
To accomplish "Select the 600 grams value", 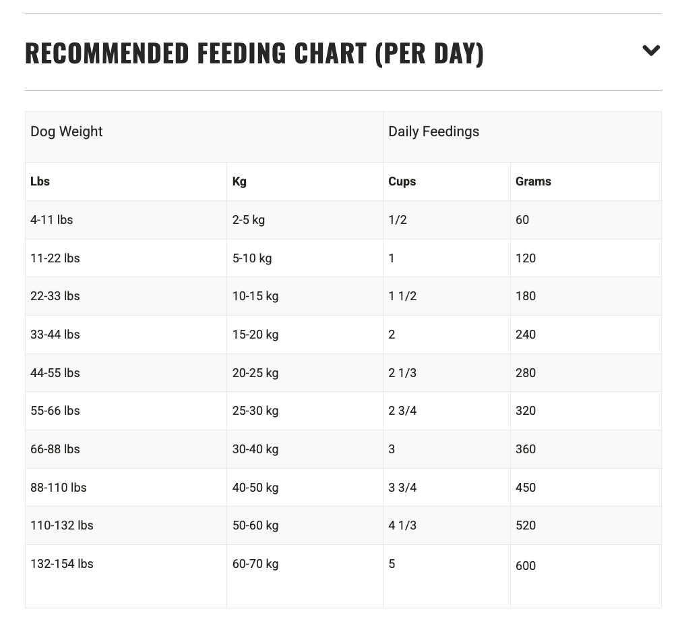I will tap(526, 566).
